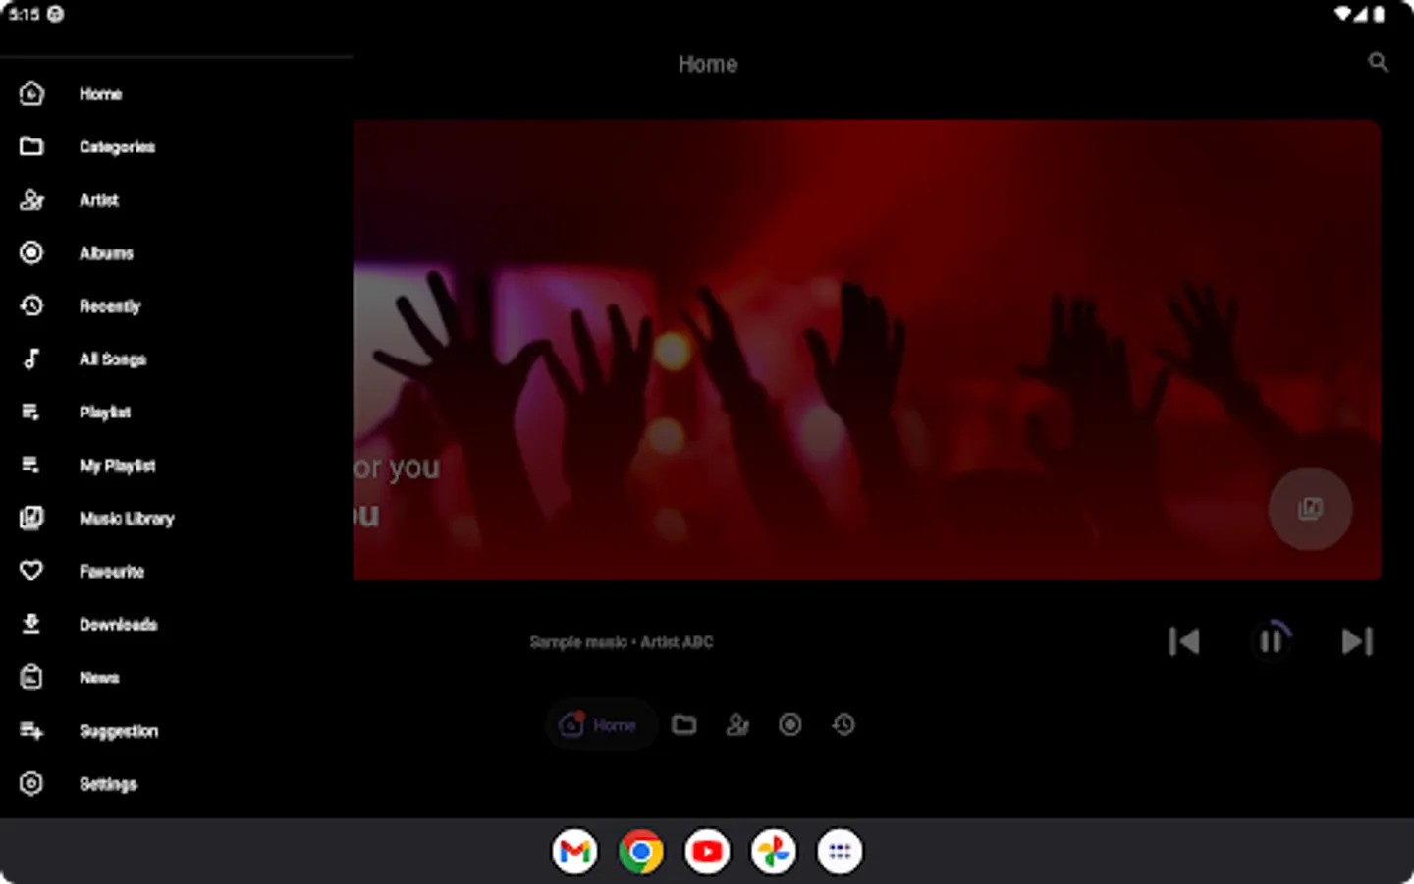Click the Music Library icon in drawer
The image size is (1414, 884).
point(31,519)
